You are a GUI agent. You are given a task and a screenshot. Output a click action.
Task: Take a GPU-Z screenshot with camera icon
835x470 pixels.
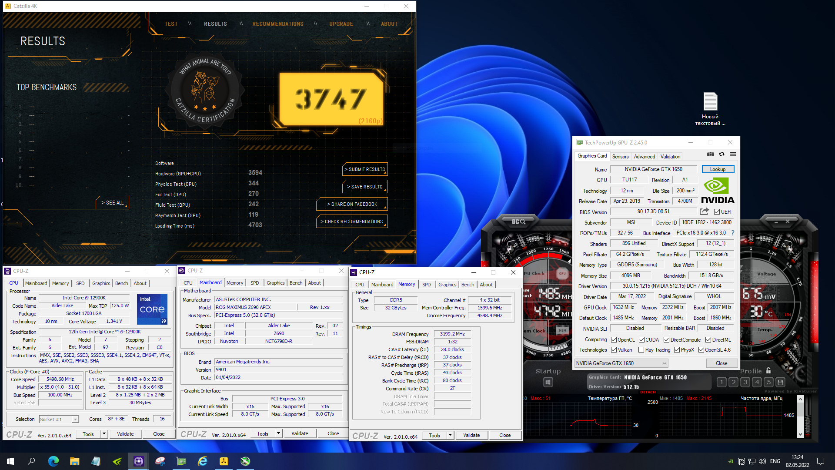[711, 154]
